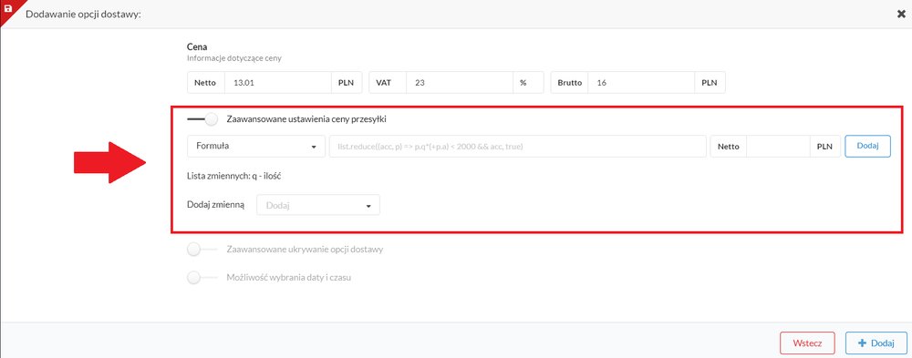Toggle Zaawansowane ustawienia ceny przesyłki switch
Image resolution: width=912 pixels, height=358 pixels.
[202, 119]
